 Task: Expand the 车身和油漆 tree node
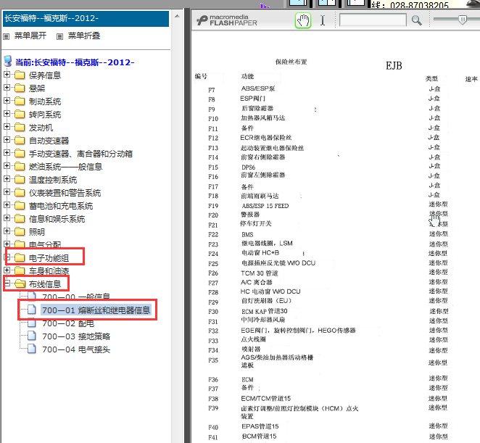pos(7,270)
